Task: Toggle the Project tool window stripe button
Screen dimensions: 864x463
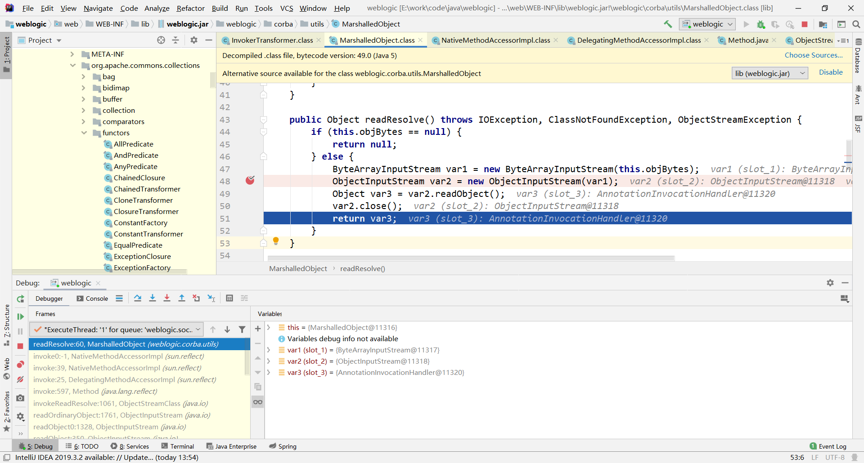Action: (6, 55)
